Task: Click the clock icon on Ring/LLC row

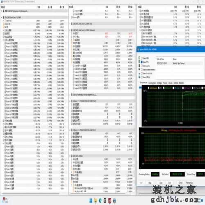Action: tap(4, 37)
